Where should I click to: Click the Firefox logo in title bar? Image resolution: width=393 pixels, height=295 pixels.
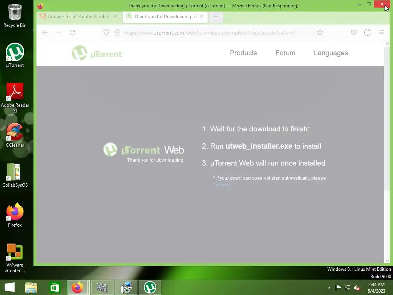click(x=40, y=5)
